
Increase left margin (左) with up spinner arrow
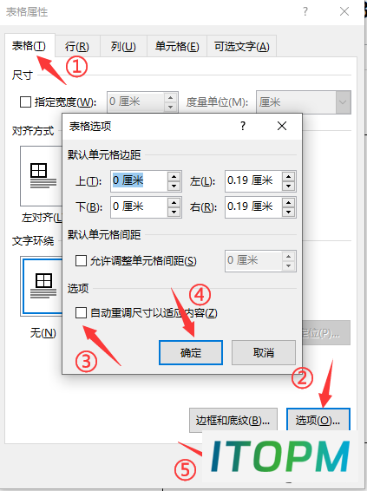click(288, 176)
